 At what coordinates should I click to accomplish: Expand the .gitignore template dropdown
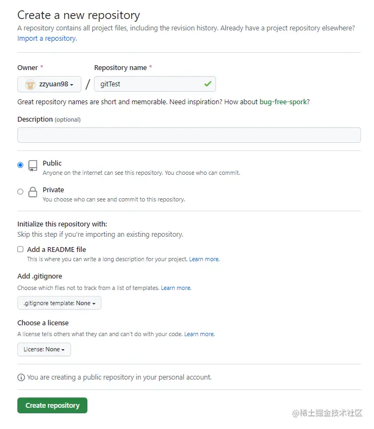click(x=59, y=303)
